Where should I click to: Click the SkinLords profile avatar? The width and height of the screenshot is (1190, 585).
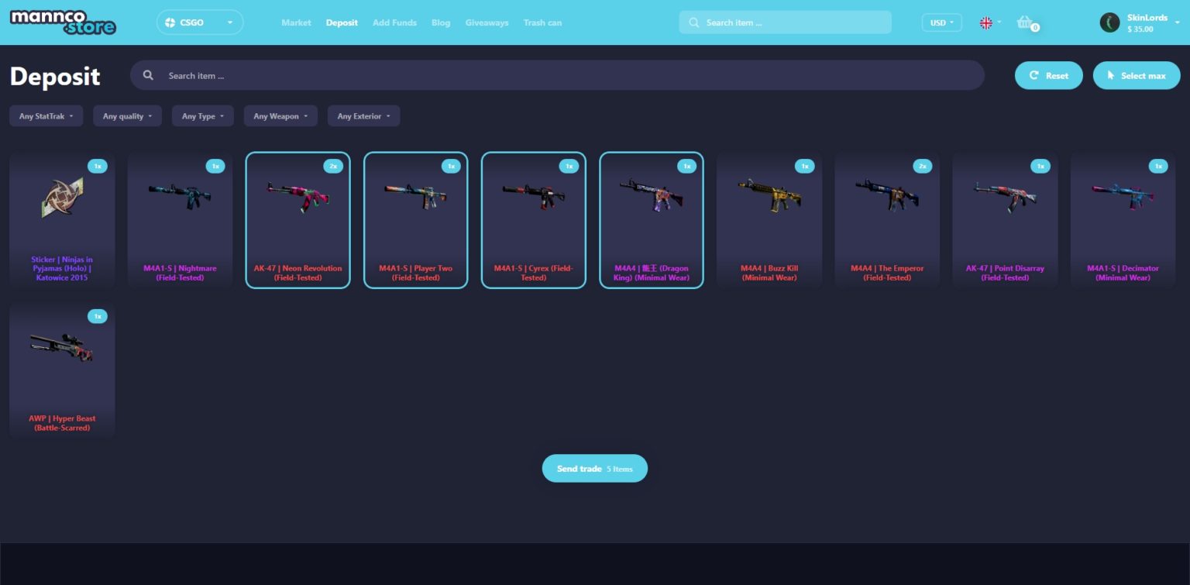(1109, 22)
